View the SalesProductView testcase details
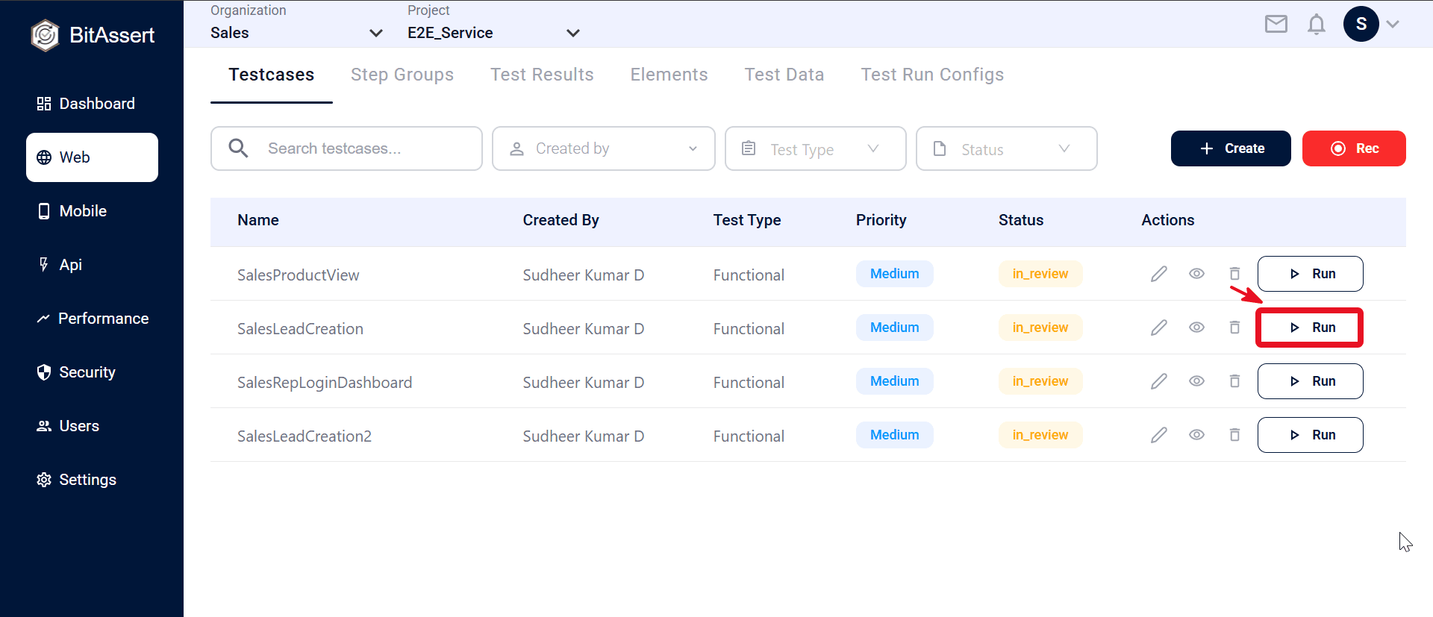1433x617 pixels. tap(1197, 274)
